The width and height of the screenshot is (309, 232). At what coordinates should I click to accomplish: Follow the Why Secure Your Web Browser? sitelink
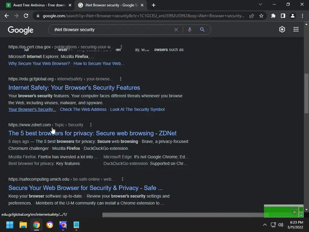39,63
